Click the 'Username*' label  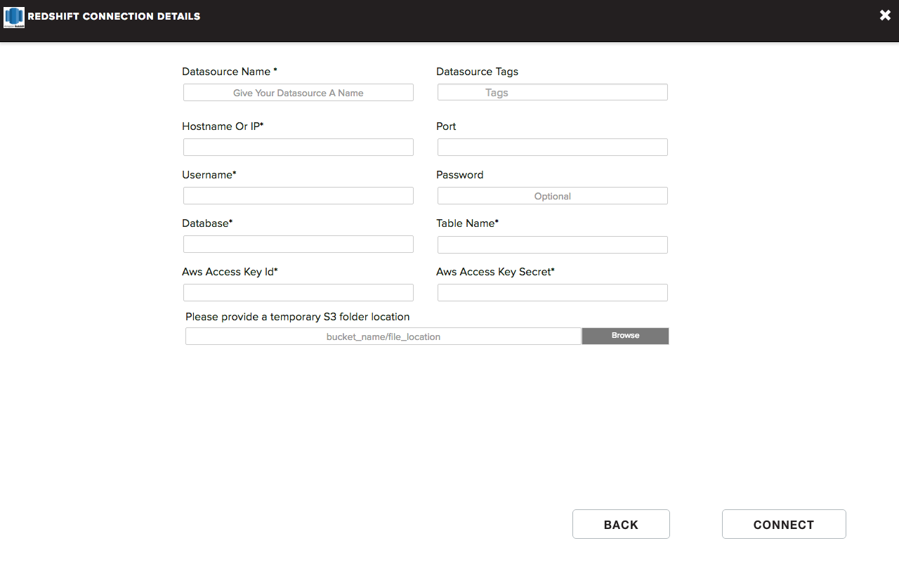[209, 175]
